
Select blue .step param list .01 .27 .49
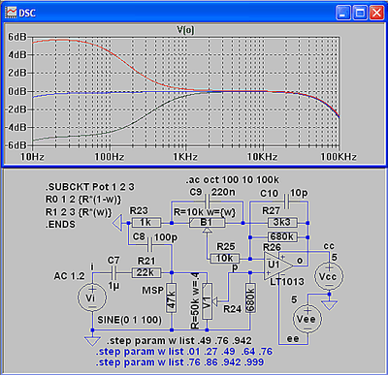coord(184,352)
